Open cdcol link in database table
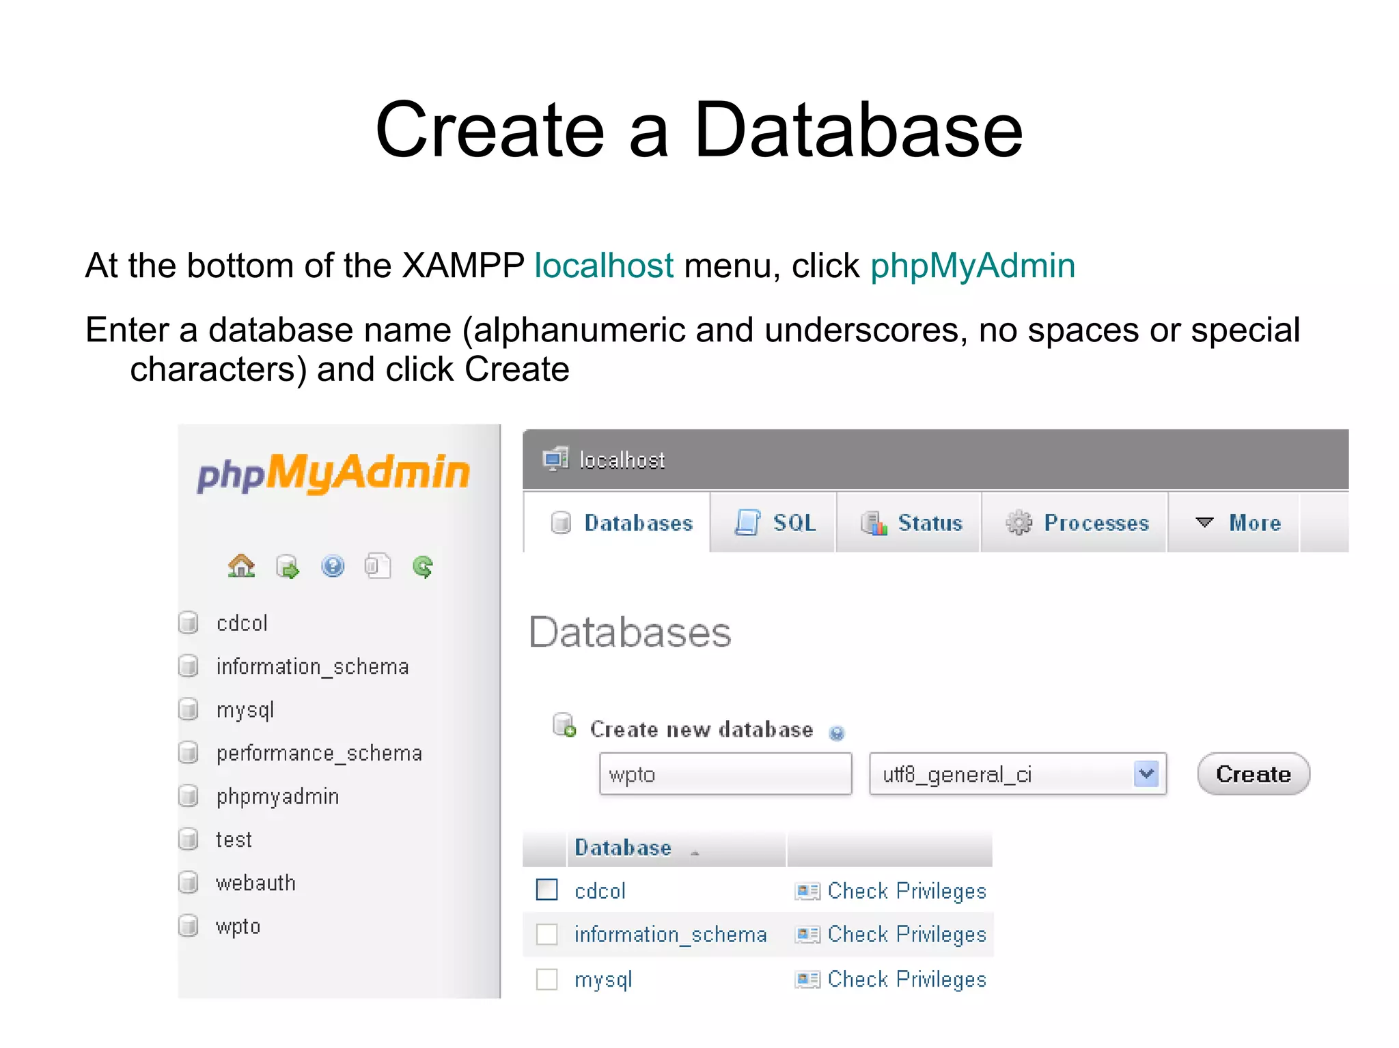 (x=600, y=891)
